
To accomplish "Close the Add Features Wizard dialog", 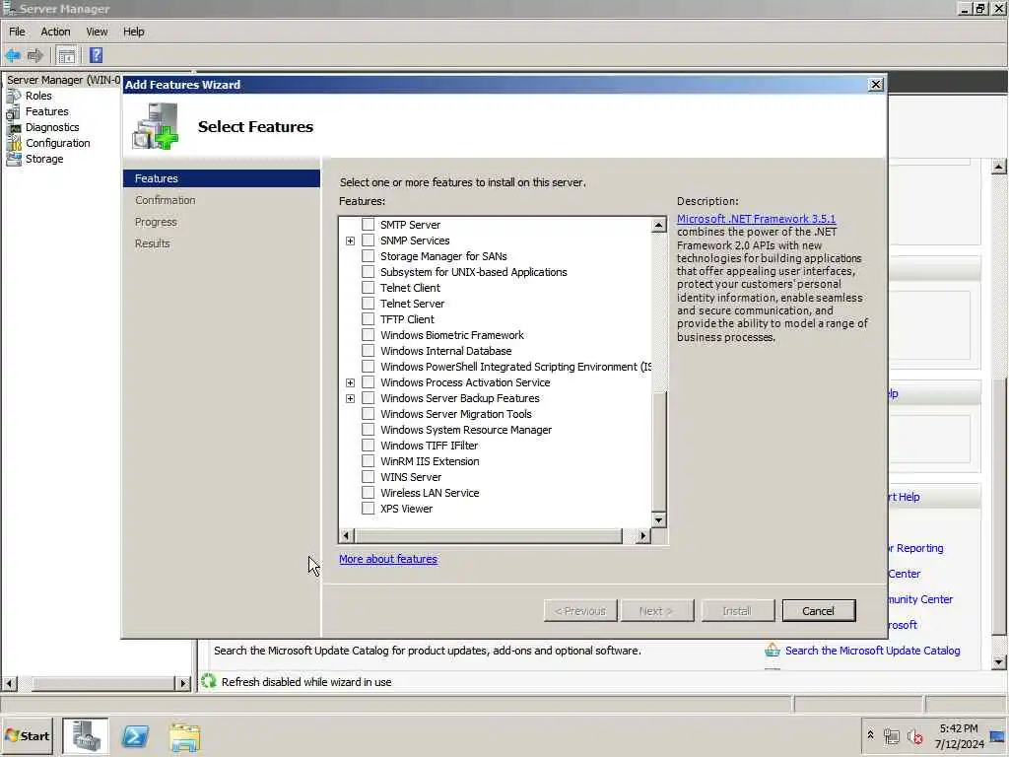I will [x=875, y=85].
